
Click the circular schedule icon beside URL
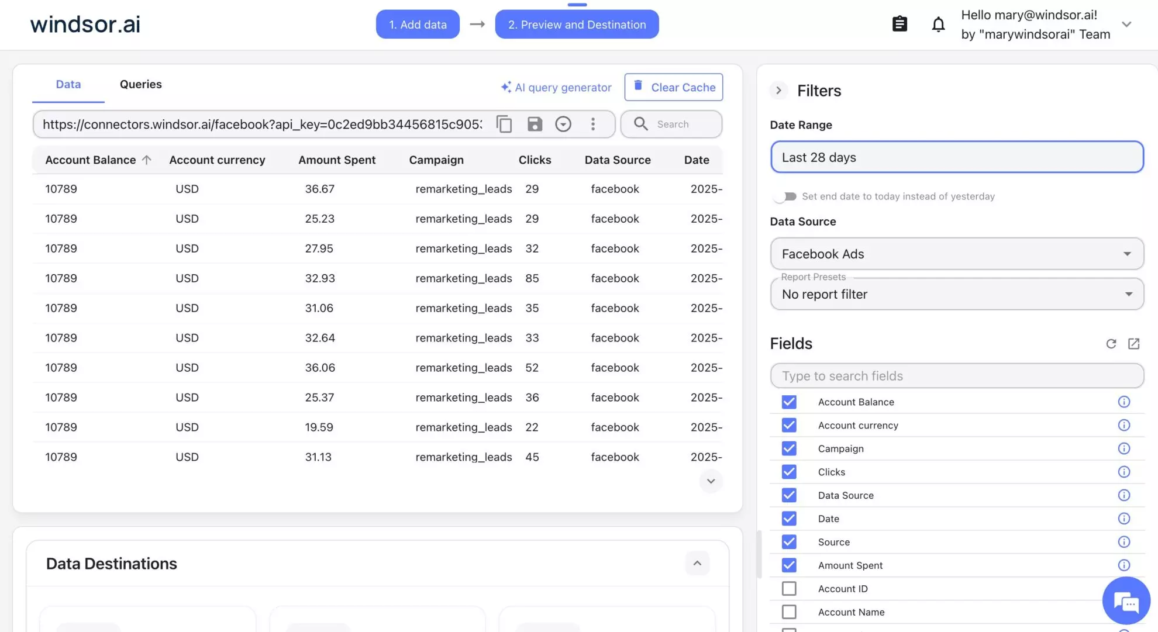click(563, 124)
